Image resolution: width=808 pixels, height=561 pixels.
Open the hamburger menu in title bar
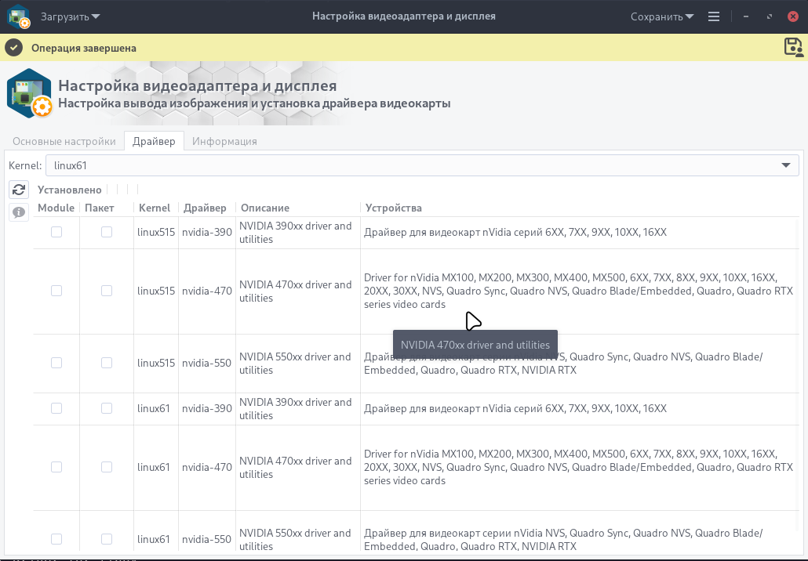click(713, 16)
